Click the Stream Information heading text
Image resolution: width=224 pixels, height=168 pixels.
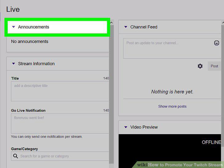coord(36,64)
